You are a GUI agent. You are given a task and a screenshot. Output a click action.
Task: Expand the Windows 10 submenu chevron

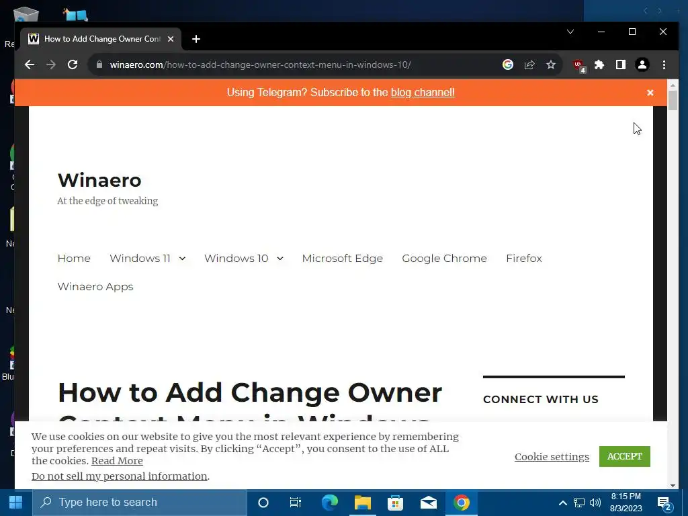pos(280,259)
